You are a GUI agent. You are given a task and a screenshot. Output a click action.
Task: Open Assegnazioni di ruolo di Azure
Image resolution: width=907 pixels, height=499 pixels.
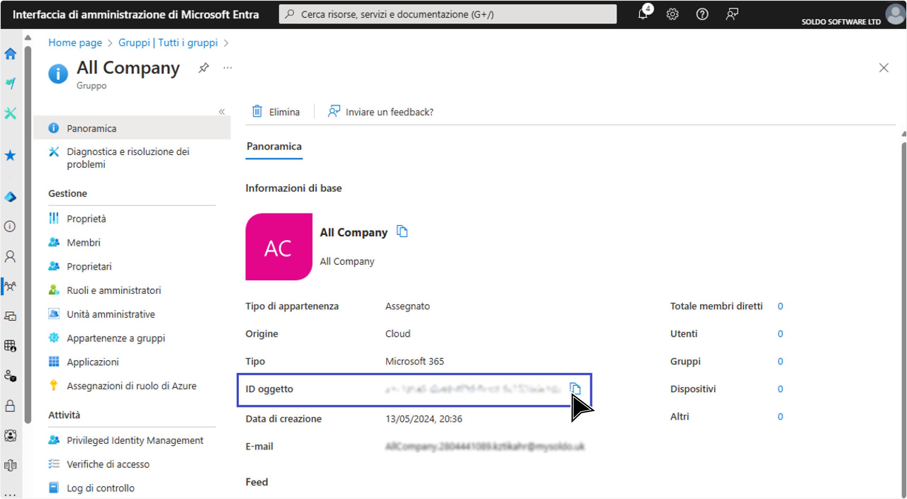click(132, 386)
